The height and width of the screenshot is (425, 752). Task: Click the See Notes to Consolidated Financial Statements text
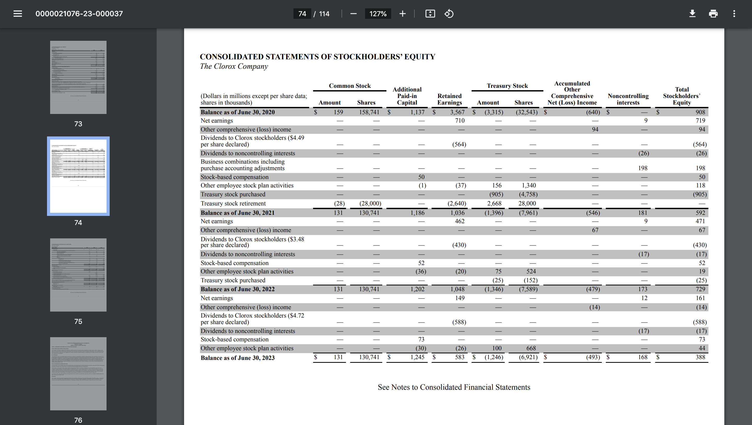click(x=454, y=387)
